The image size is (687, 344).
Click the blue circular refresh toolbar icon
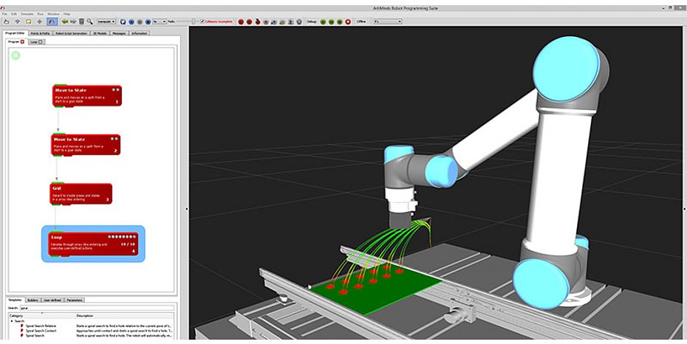(x=123, y=21)
